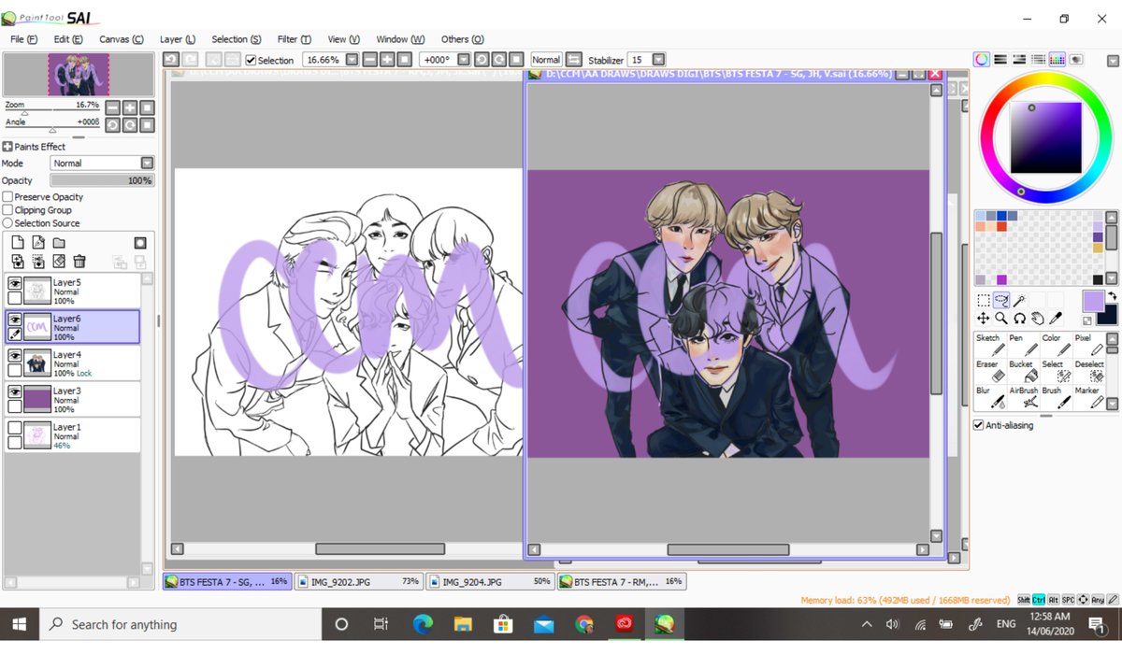Activate the lasso selection tool
1122x654 pixels.
point(1001,301)
